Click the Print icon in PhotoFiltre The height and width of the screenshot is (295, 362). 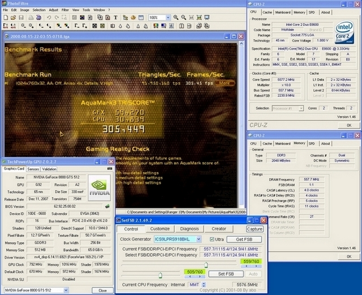pos(31,18)
